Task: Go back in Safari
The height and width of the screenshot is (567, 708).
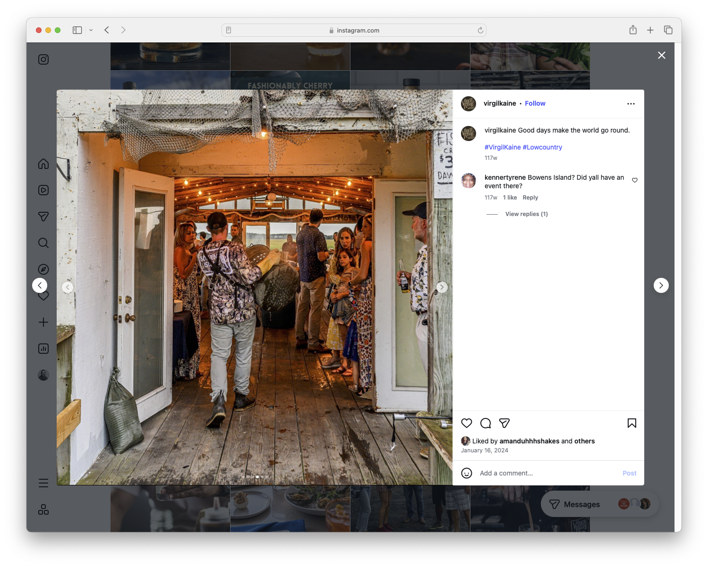Action: tap(107, 30)
